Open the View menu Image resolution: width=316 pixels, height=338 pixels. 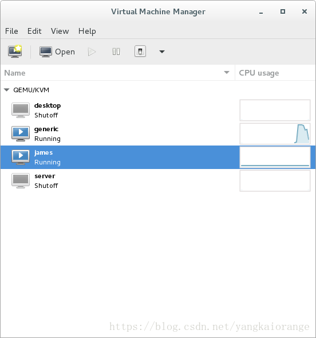(x=60, y=31)
